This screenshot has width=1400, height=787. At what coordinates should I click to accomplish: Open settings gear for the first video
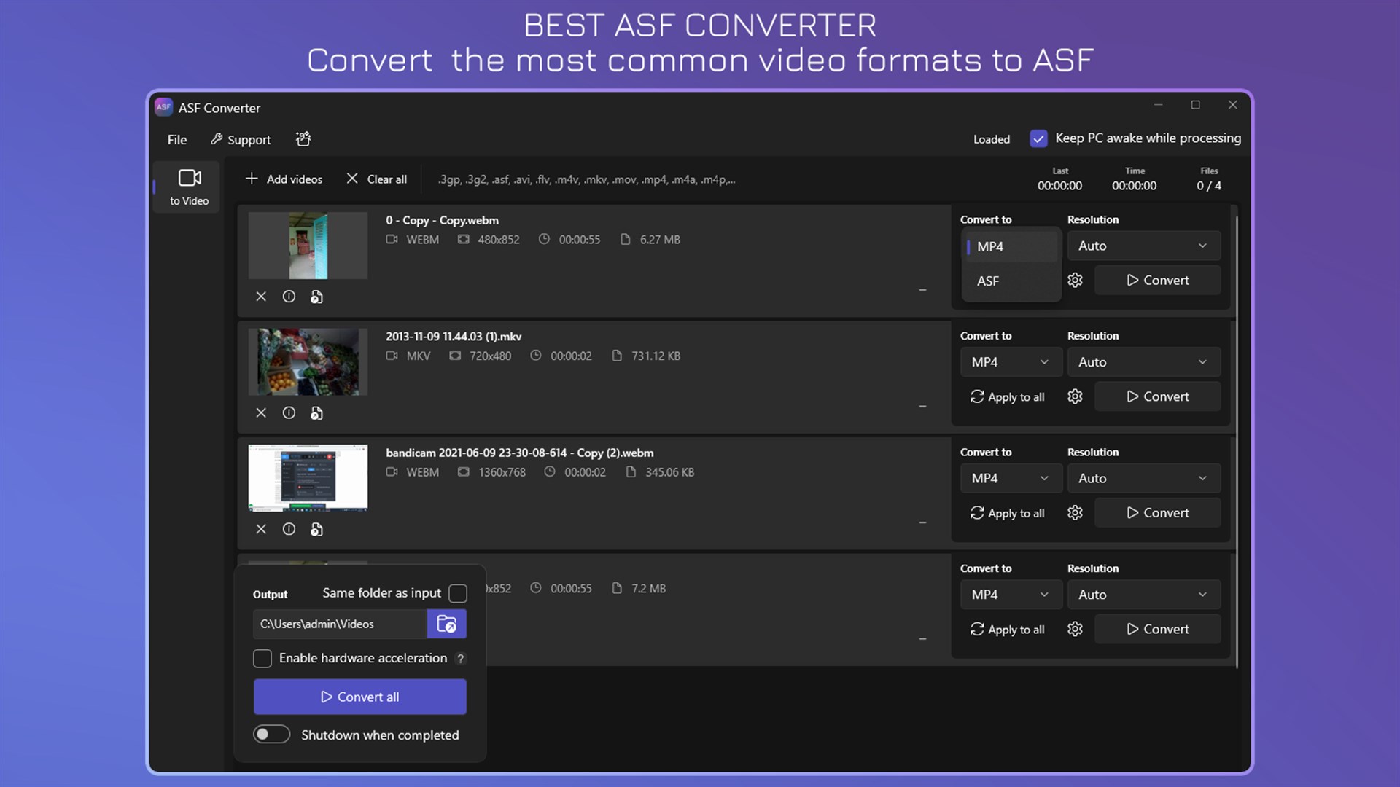(1075, 281)
